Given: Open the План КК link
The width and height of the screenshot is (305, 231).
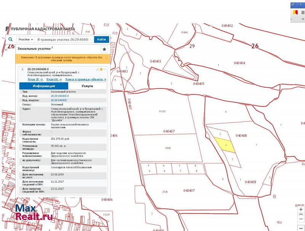Looking at the screenshot, I should 54,80.
